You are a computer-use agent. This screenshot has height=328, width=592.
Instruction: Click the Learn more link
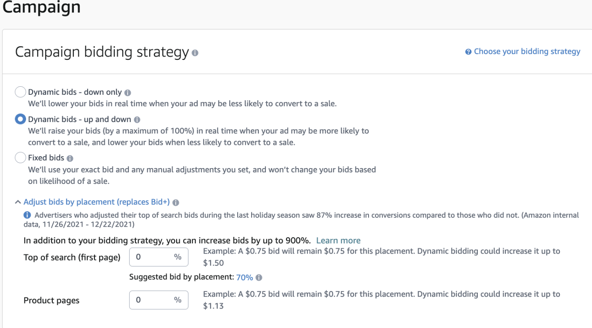[338, 241]
